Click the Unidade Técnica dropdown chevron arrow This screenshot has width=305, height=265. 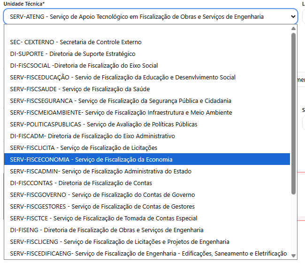tap(293, 16)
